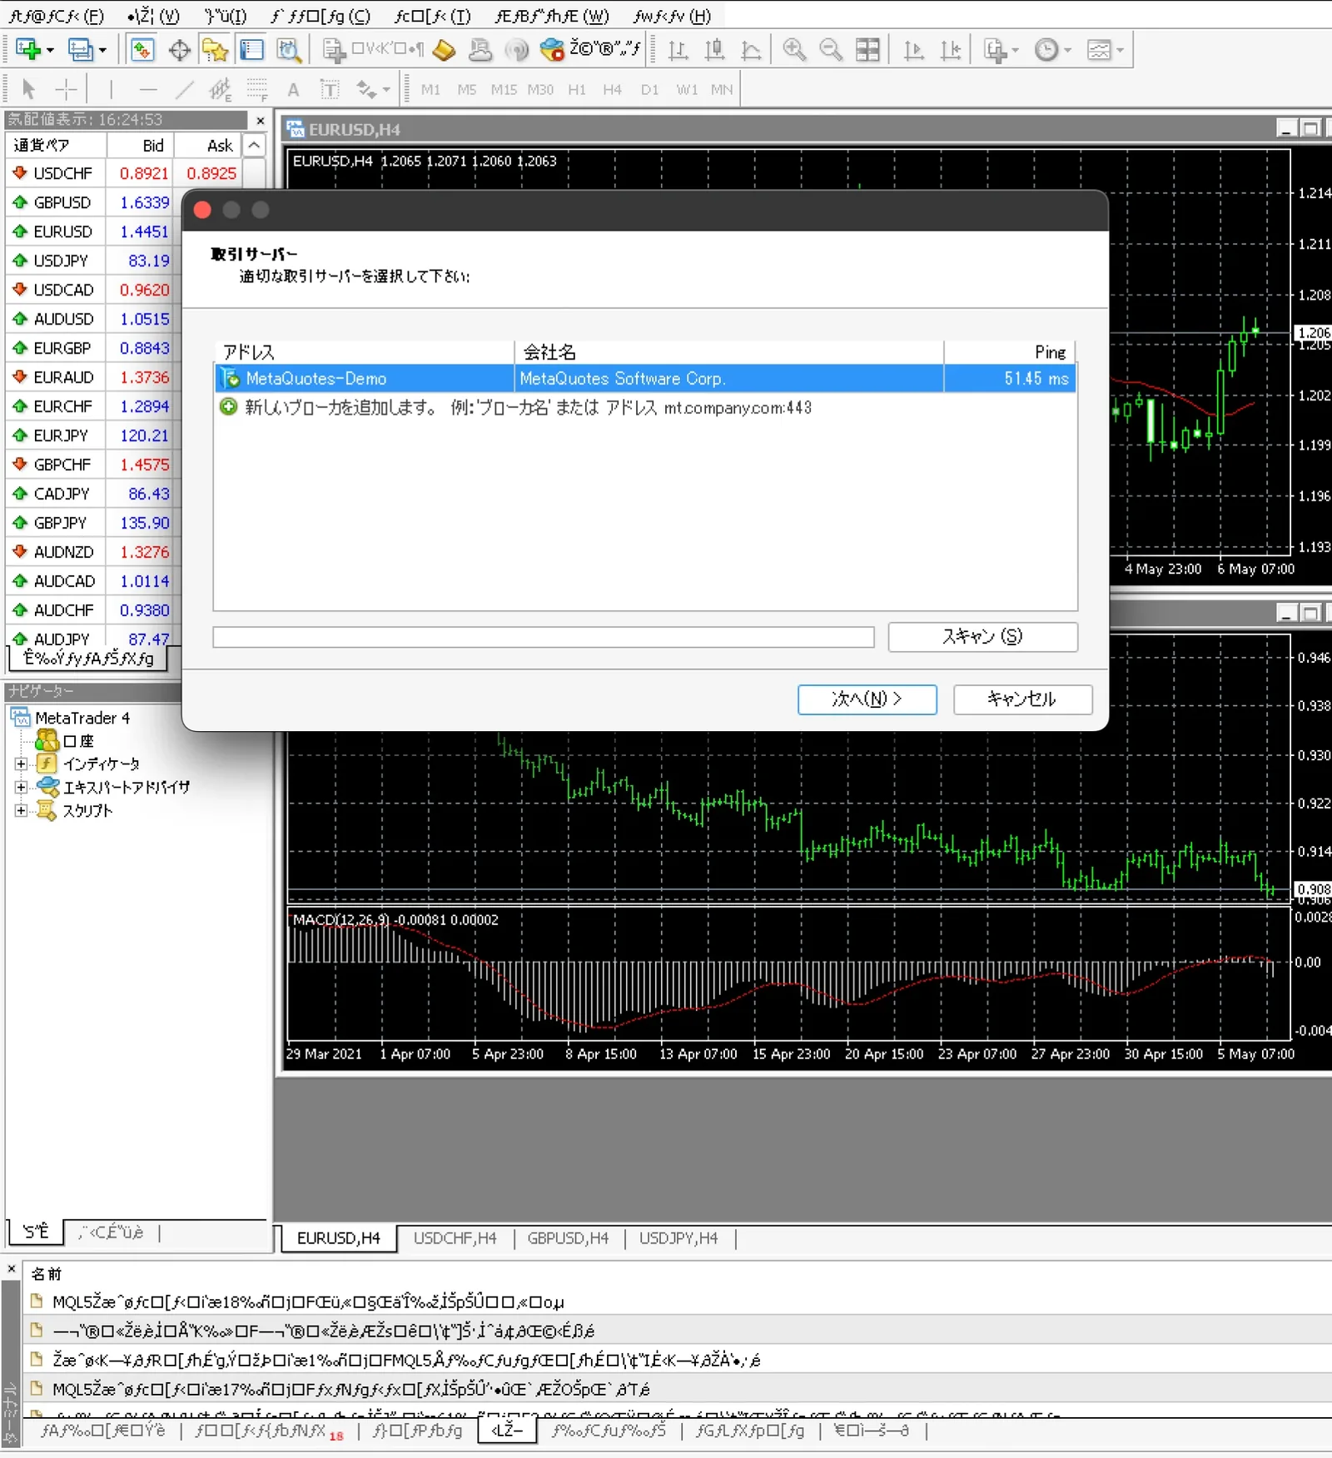Screen dimensions: 1332x1458
Task: Switch to M1 timeframe
Action: click(x=430, y=89)
